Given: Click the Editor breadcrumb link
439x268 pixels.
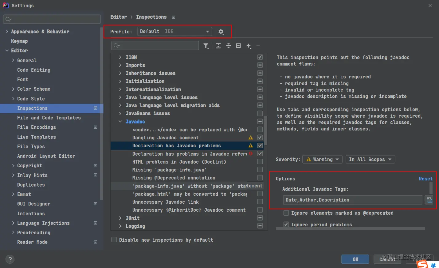Looking at the screenshot, I should (x=119, y=17).
